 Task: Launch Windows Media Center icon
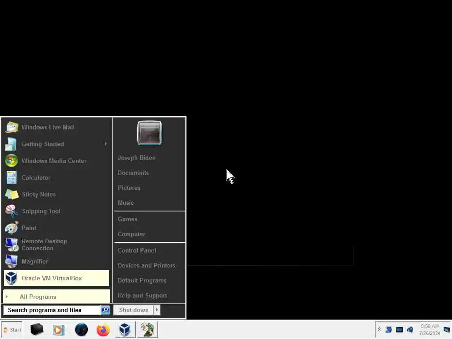coord(11,161)
